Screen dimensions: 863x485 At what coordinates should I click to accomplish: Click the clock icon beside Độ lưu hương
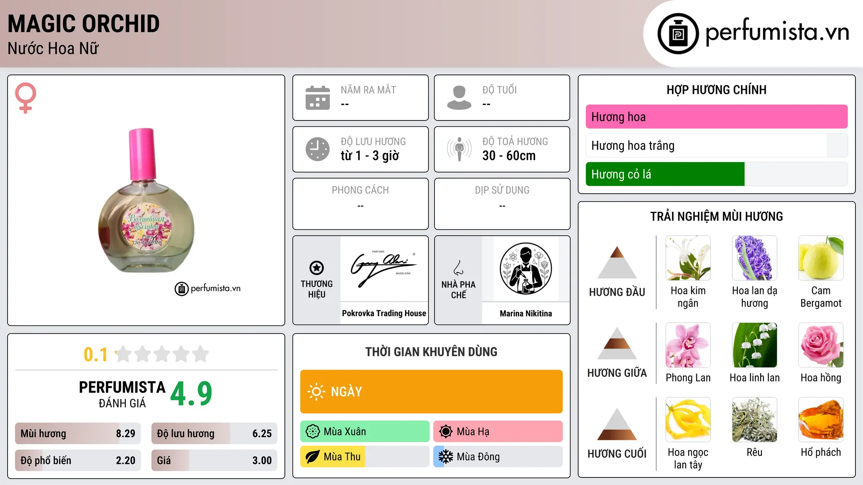pyautogui.click(x=318, y=149)
